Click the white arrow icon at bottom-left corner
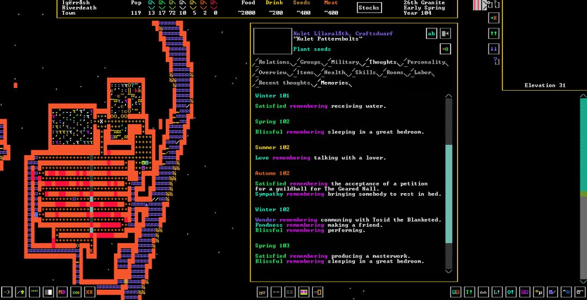This screenshot has height=300, width=587. coord(7,292)
